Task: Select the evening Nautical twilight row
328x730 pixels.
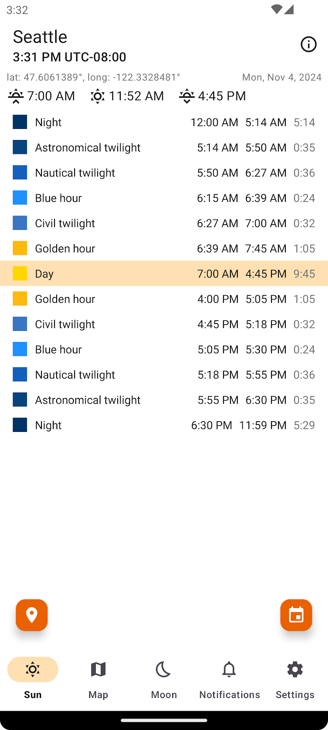Action: point(164,374)
